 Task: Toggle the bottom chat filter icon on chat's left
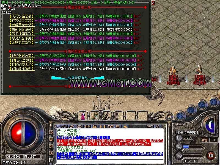[x=51, y=160]
